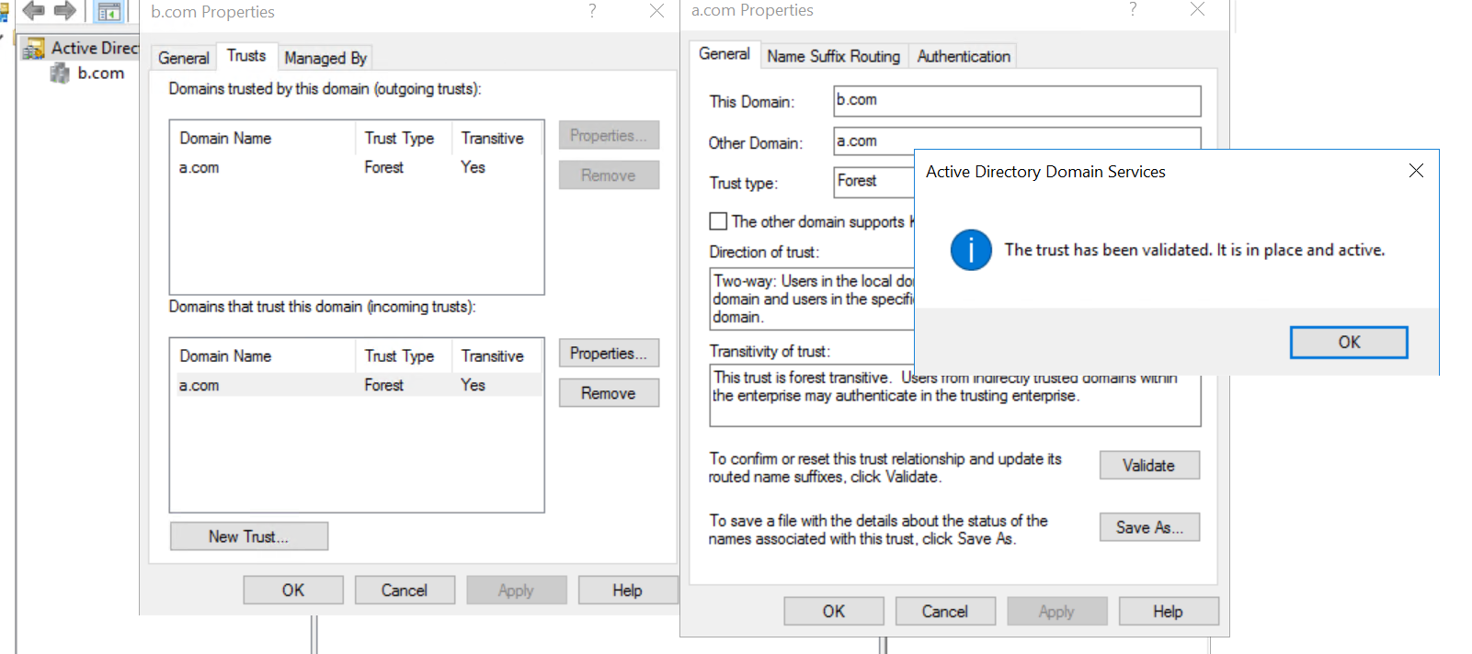Click the help question mark in b.com Properties
The image size is (1472, 654).
pyautogui.click(x=592, y=11)
